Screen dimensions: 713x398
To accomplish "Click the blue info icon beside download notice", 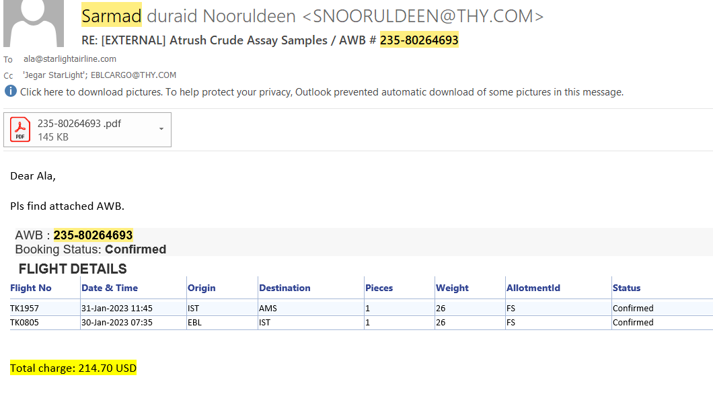I will 10,91.
